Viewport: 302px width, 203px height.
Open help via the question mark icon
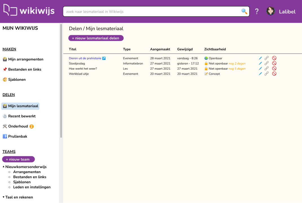click(257, 12)
